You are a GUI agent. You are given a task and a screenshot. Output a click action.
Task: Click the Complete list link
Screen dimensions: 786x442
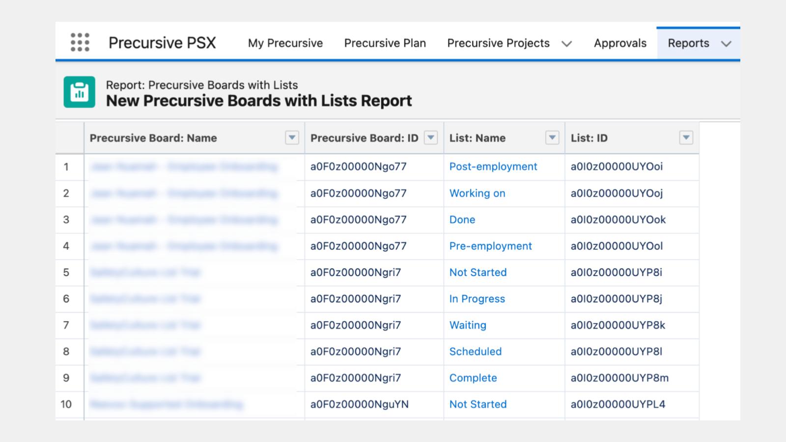click(x=473, y=378)
